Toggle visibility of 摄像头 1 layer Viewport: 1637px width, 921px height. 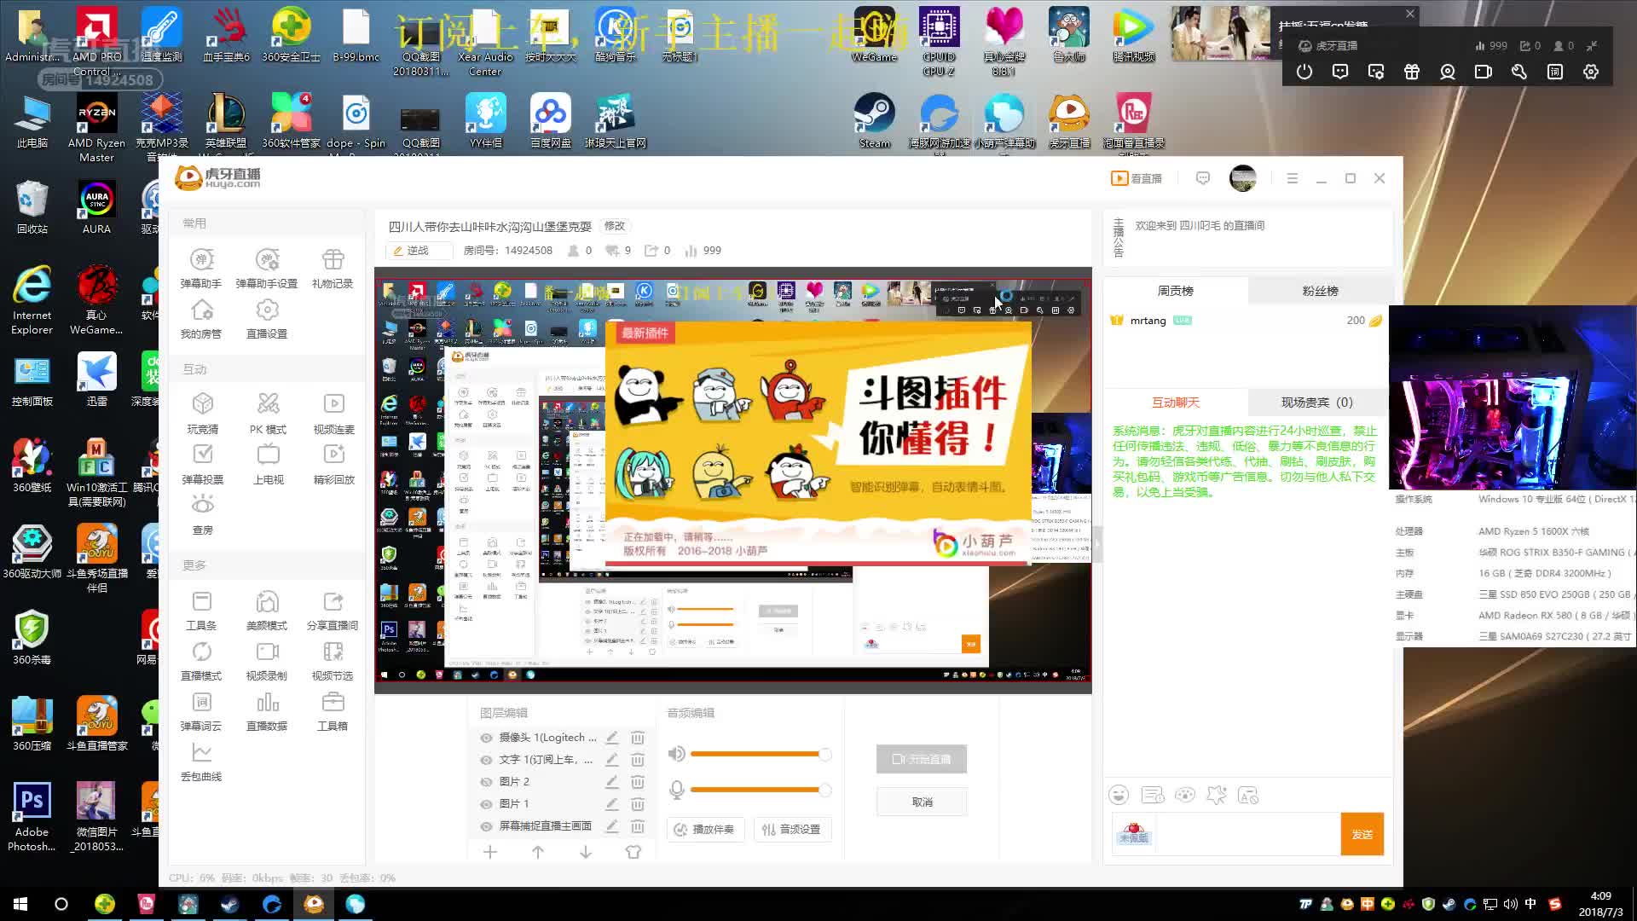[486, 738]
